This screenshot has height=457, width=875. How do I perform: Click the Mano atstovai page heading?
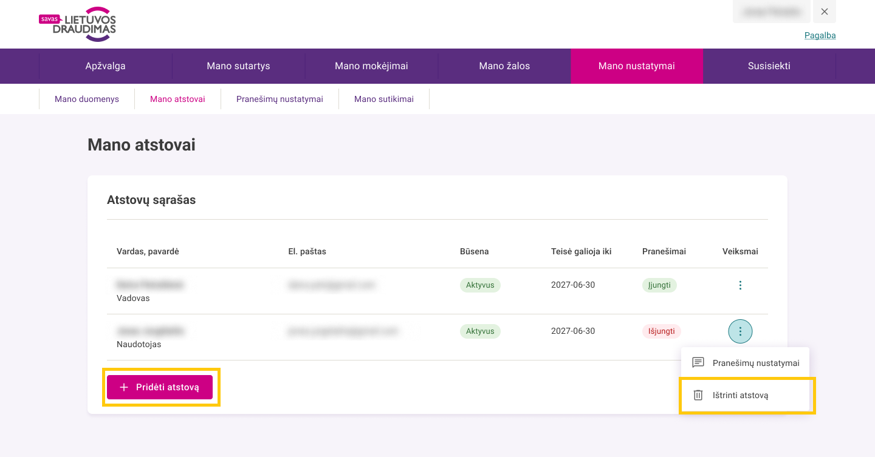142,144
